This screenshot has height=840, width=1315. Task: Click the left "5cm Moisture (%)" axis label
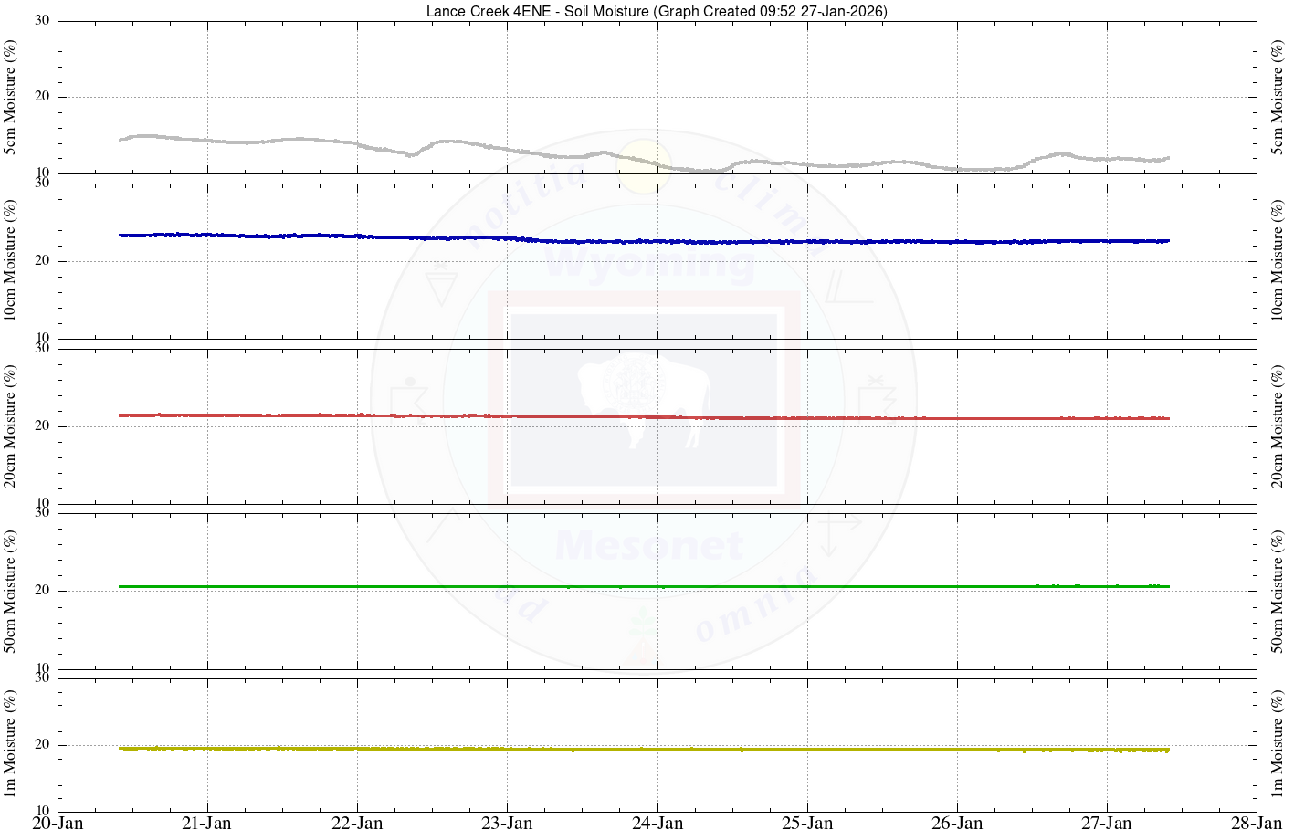pyautogui.click(x=11, y=97)
